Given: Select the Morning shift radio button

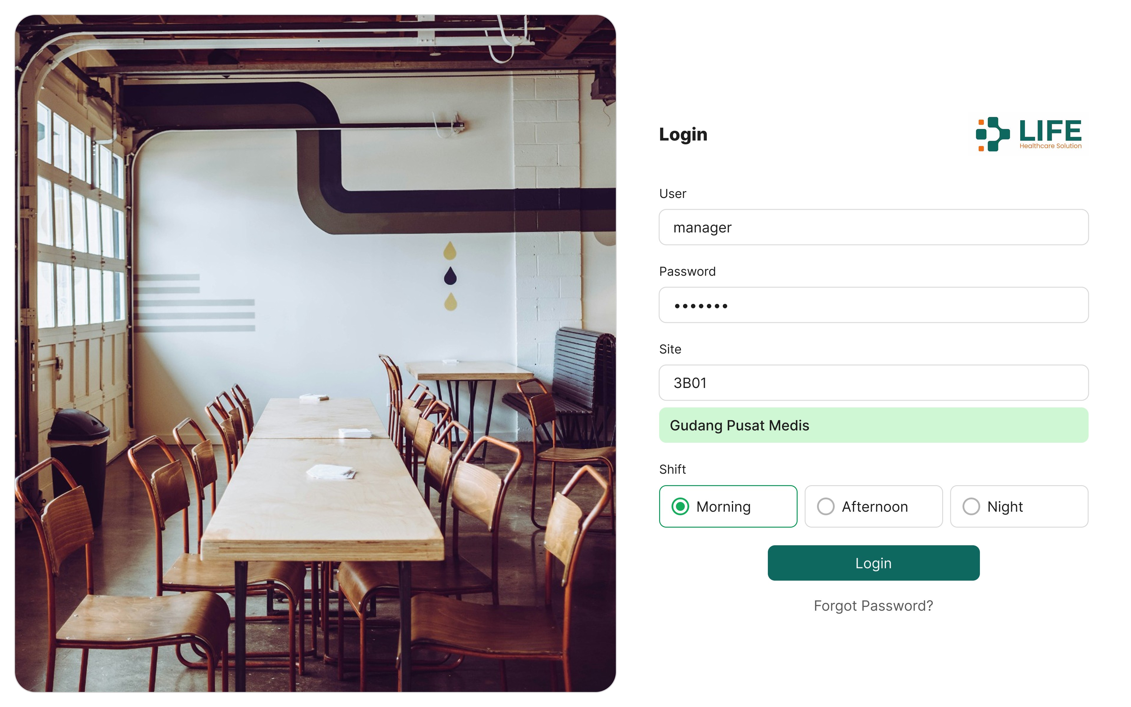Looking at the screenshot, I should pyautogui.click(x=680, y=506).
